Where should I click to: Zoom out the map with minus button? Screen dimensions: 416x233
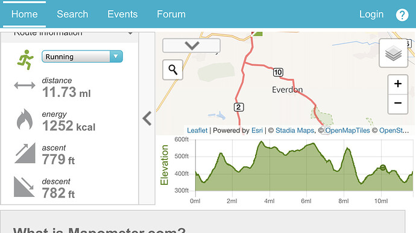pyautogui.click(x=398, y=104)
